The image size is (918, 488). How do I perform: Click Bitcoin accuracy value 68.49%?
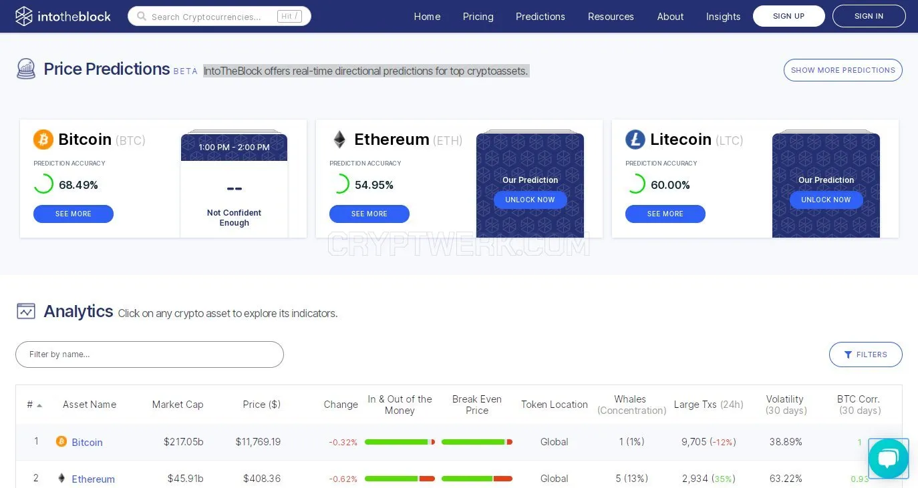79,185
